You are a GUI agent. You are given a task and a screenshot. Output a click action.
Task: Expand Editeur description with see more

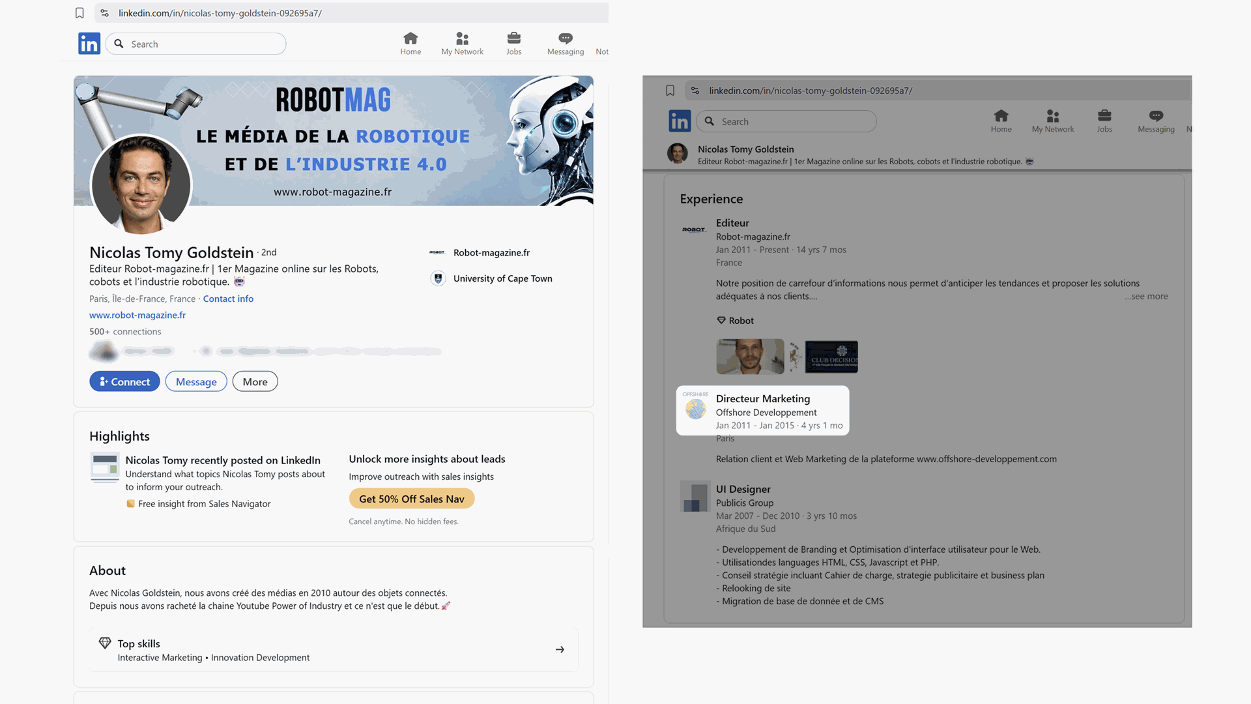pyautogui.click(x=1146, y=296)
